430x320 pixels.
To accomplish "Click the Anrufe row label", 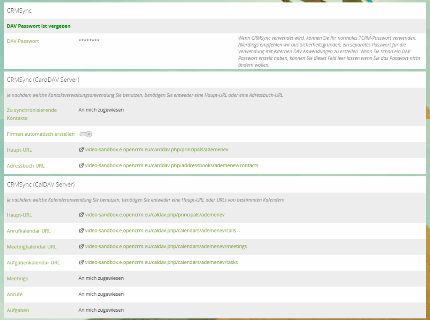I will click(x=15, y=294).
